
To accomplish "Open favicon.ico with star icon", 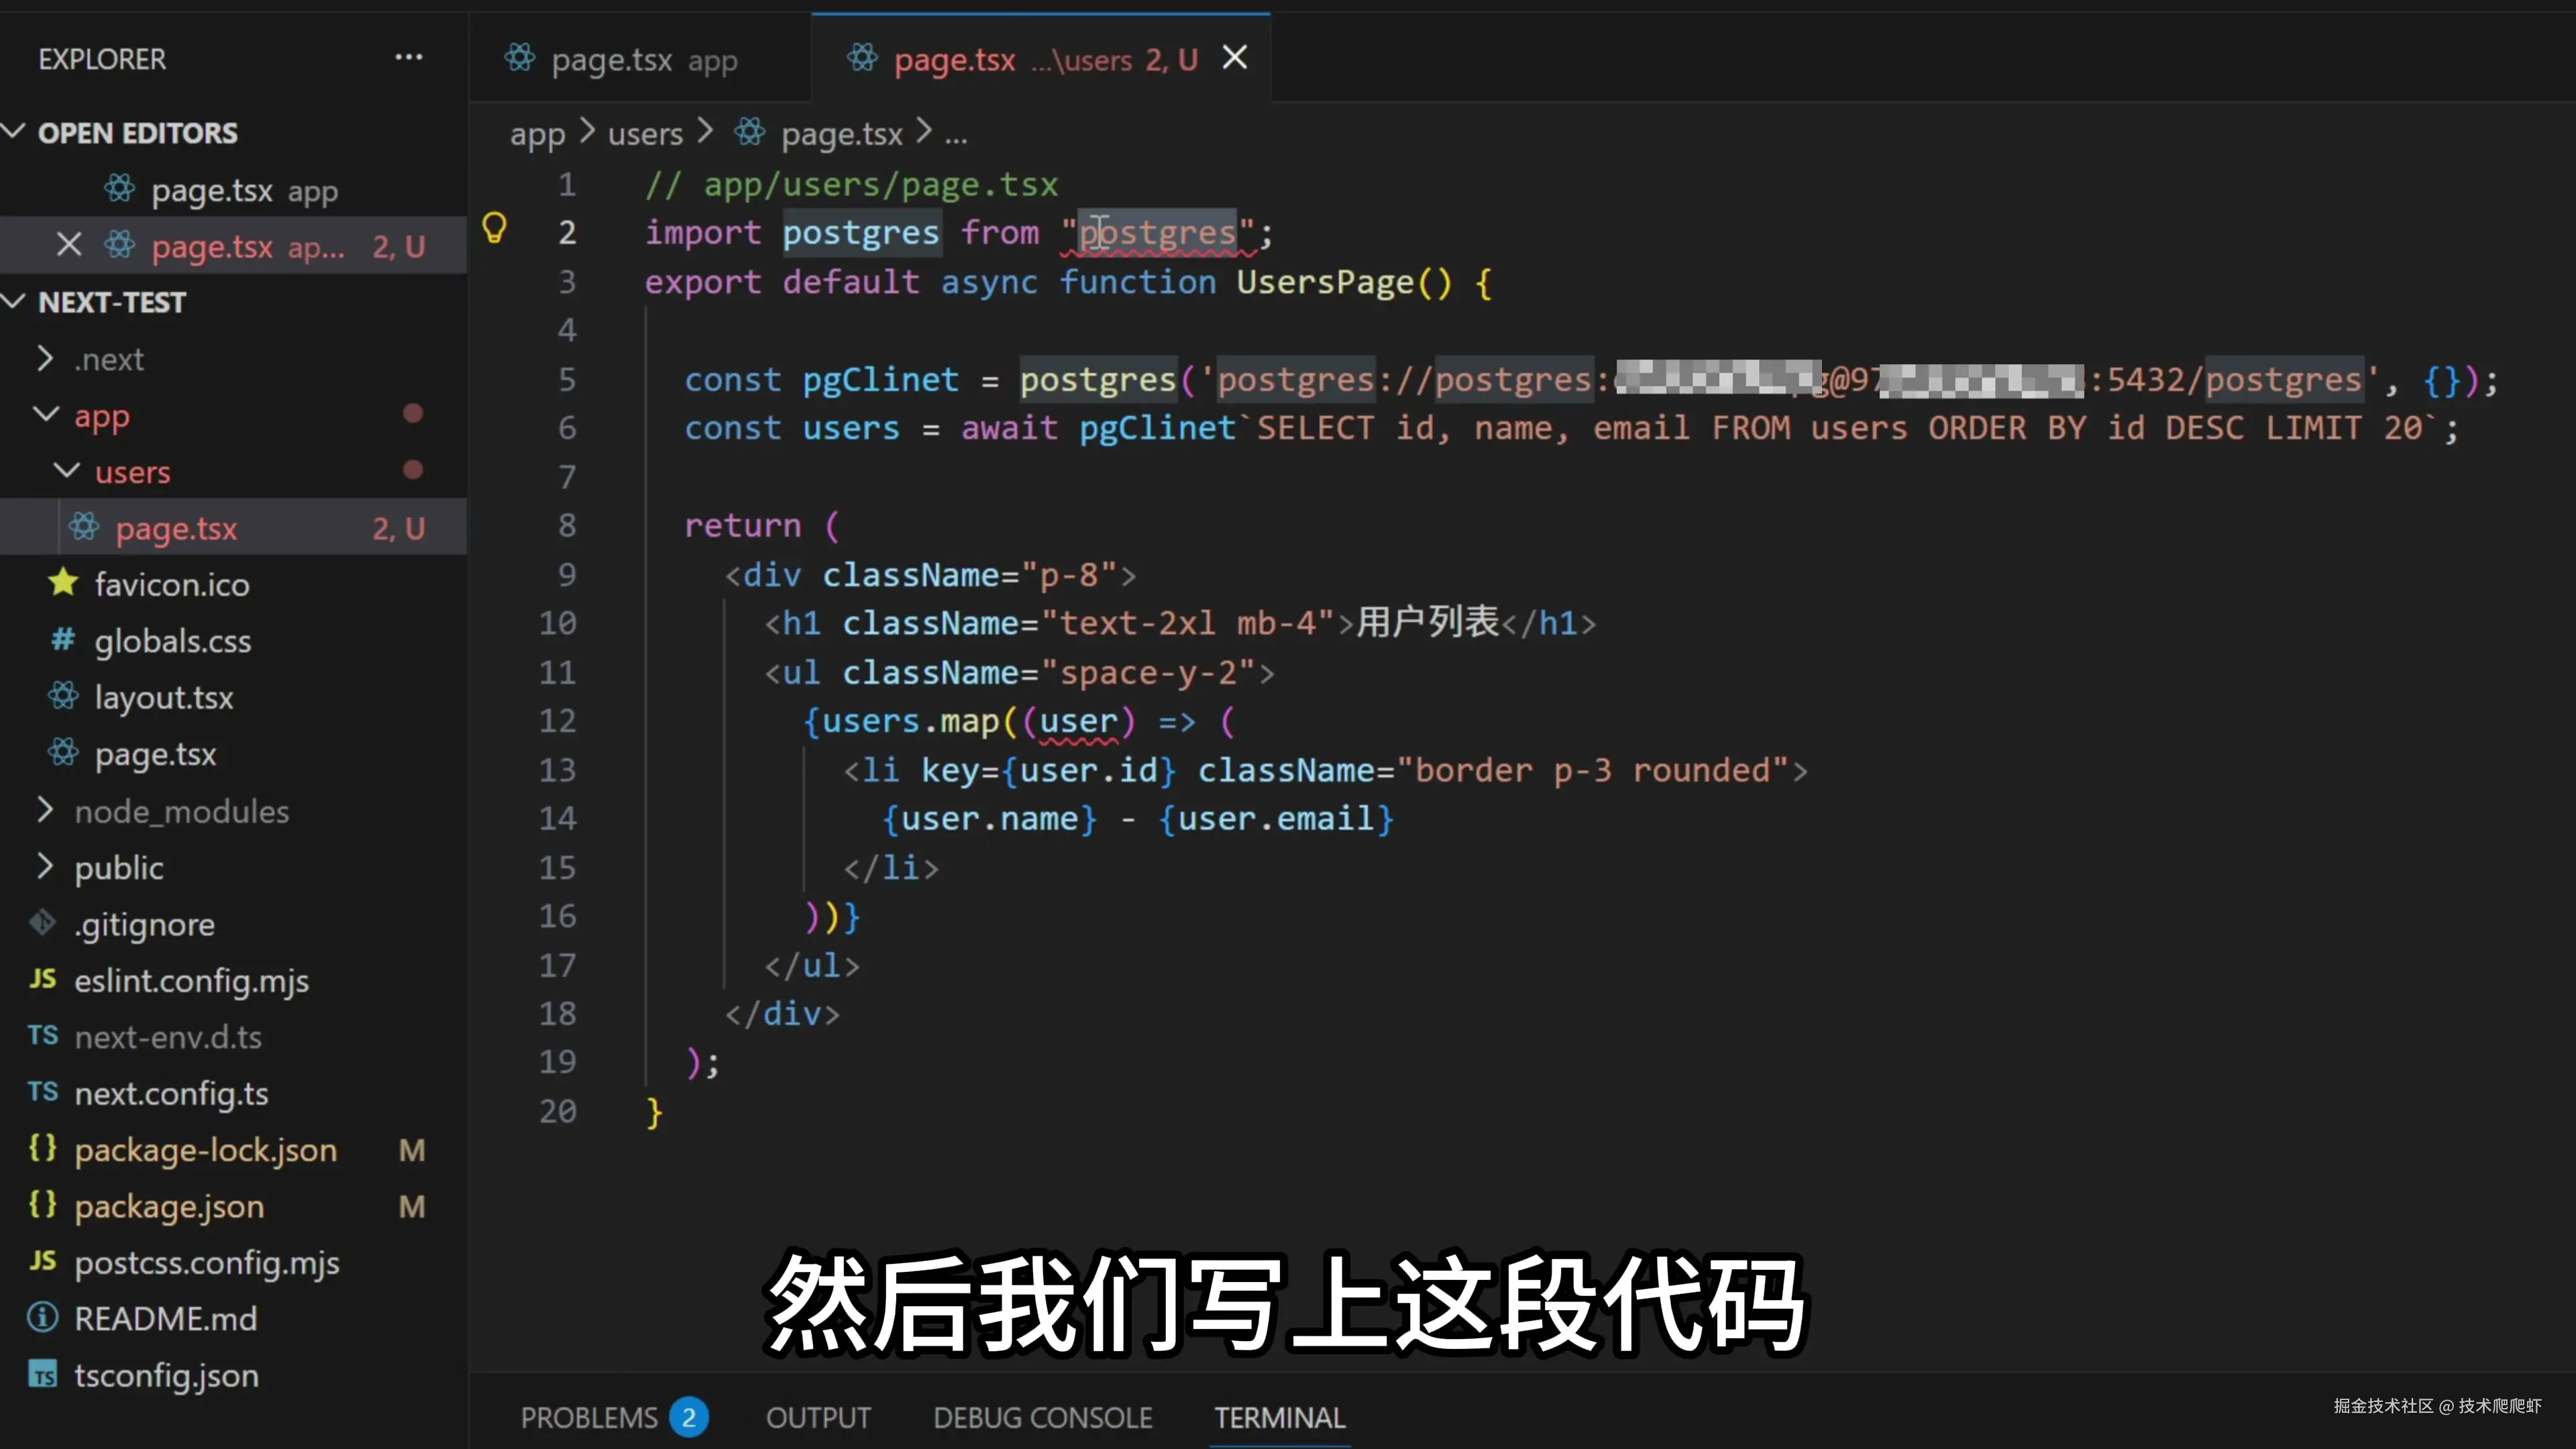I will point(171,584).
